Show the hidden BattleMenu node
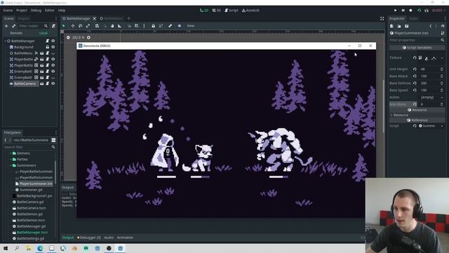The width and height of the screenshot is (449, 253). [x=53, y=53]
